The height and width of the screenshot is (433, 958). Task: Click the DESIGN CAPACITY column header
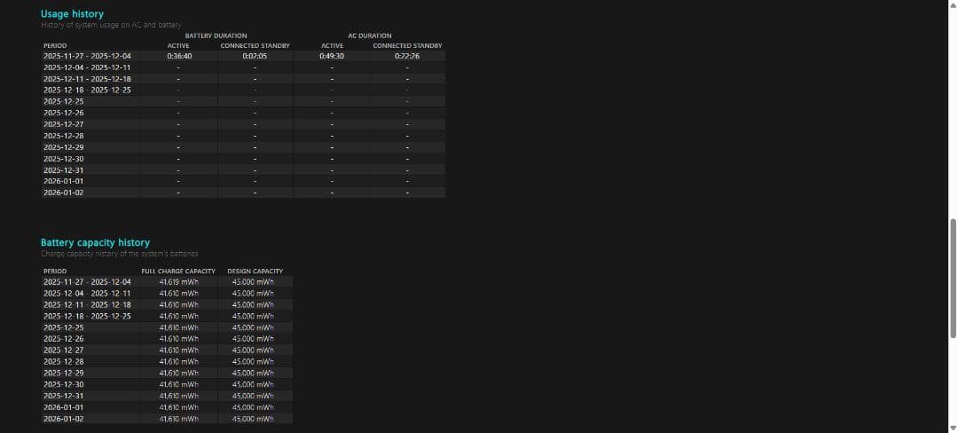255,271
